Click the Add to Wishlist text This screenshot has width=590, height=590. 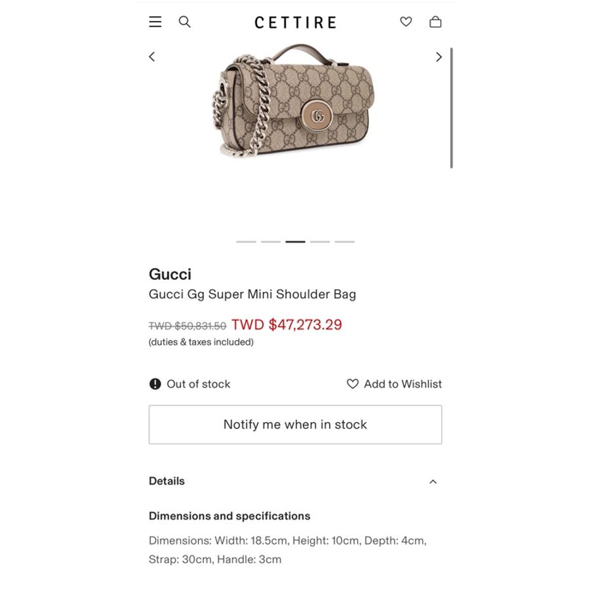403,383
